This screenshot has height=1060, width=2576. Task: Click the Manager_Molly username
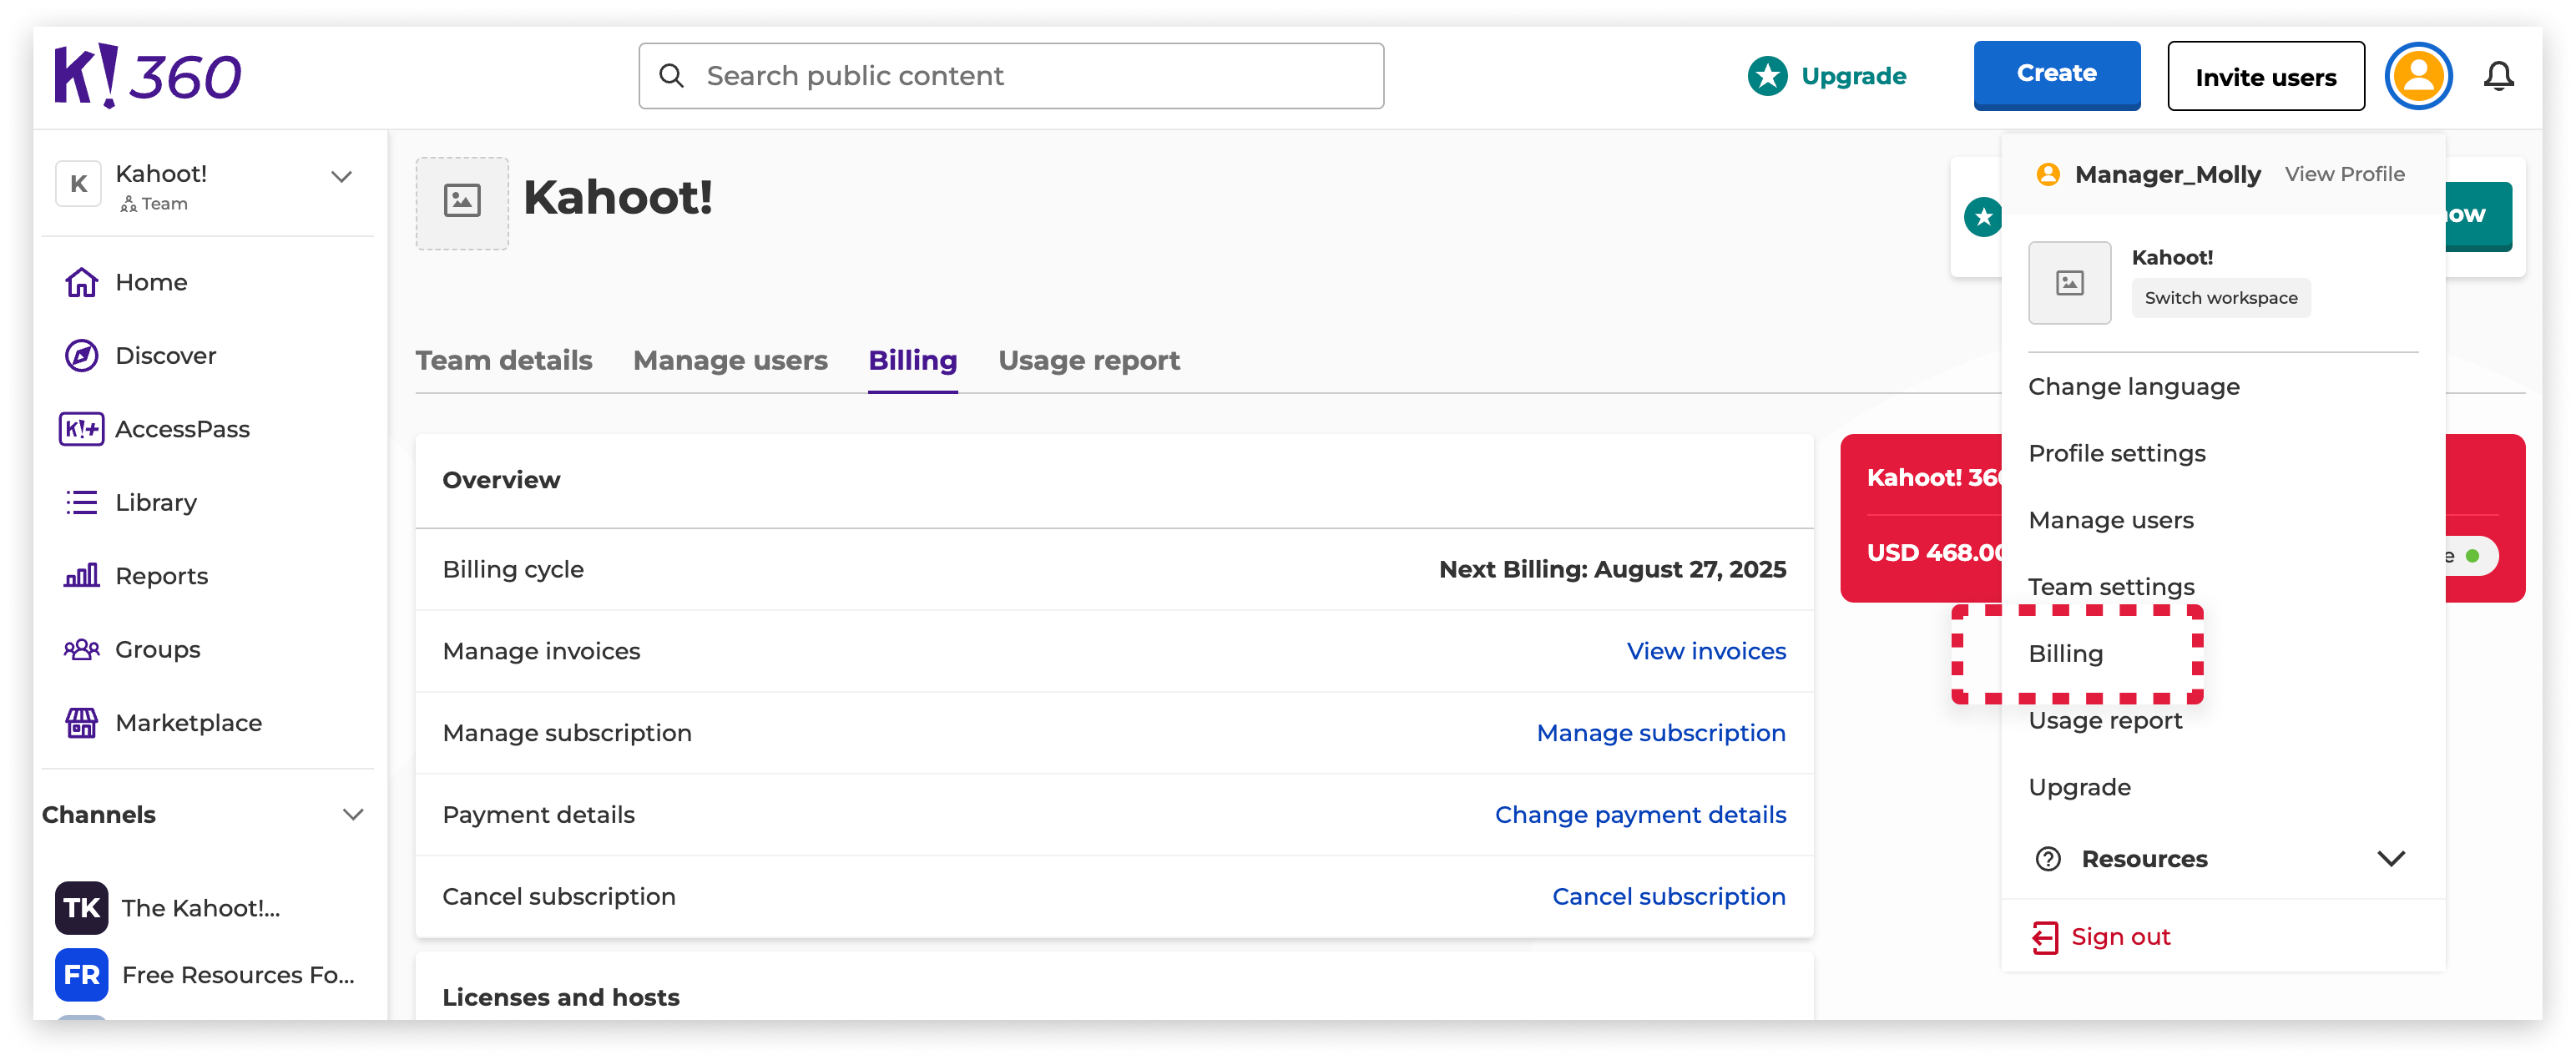tap(2167, 175)
